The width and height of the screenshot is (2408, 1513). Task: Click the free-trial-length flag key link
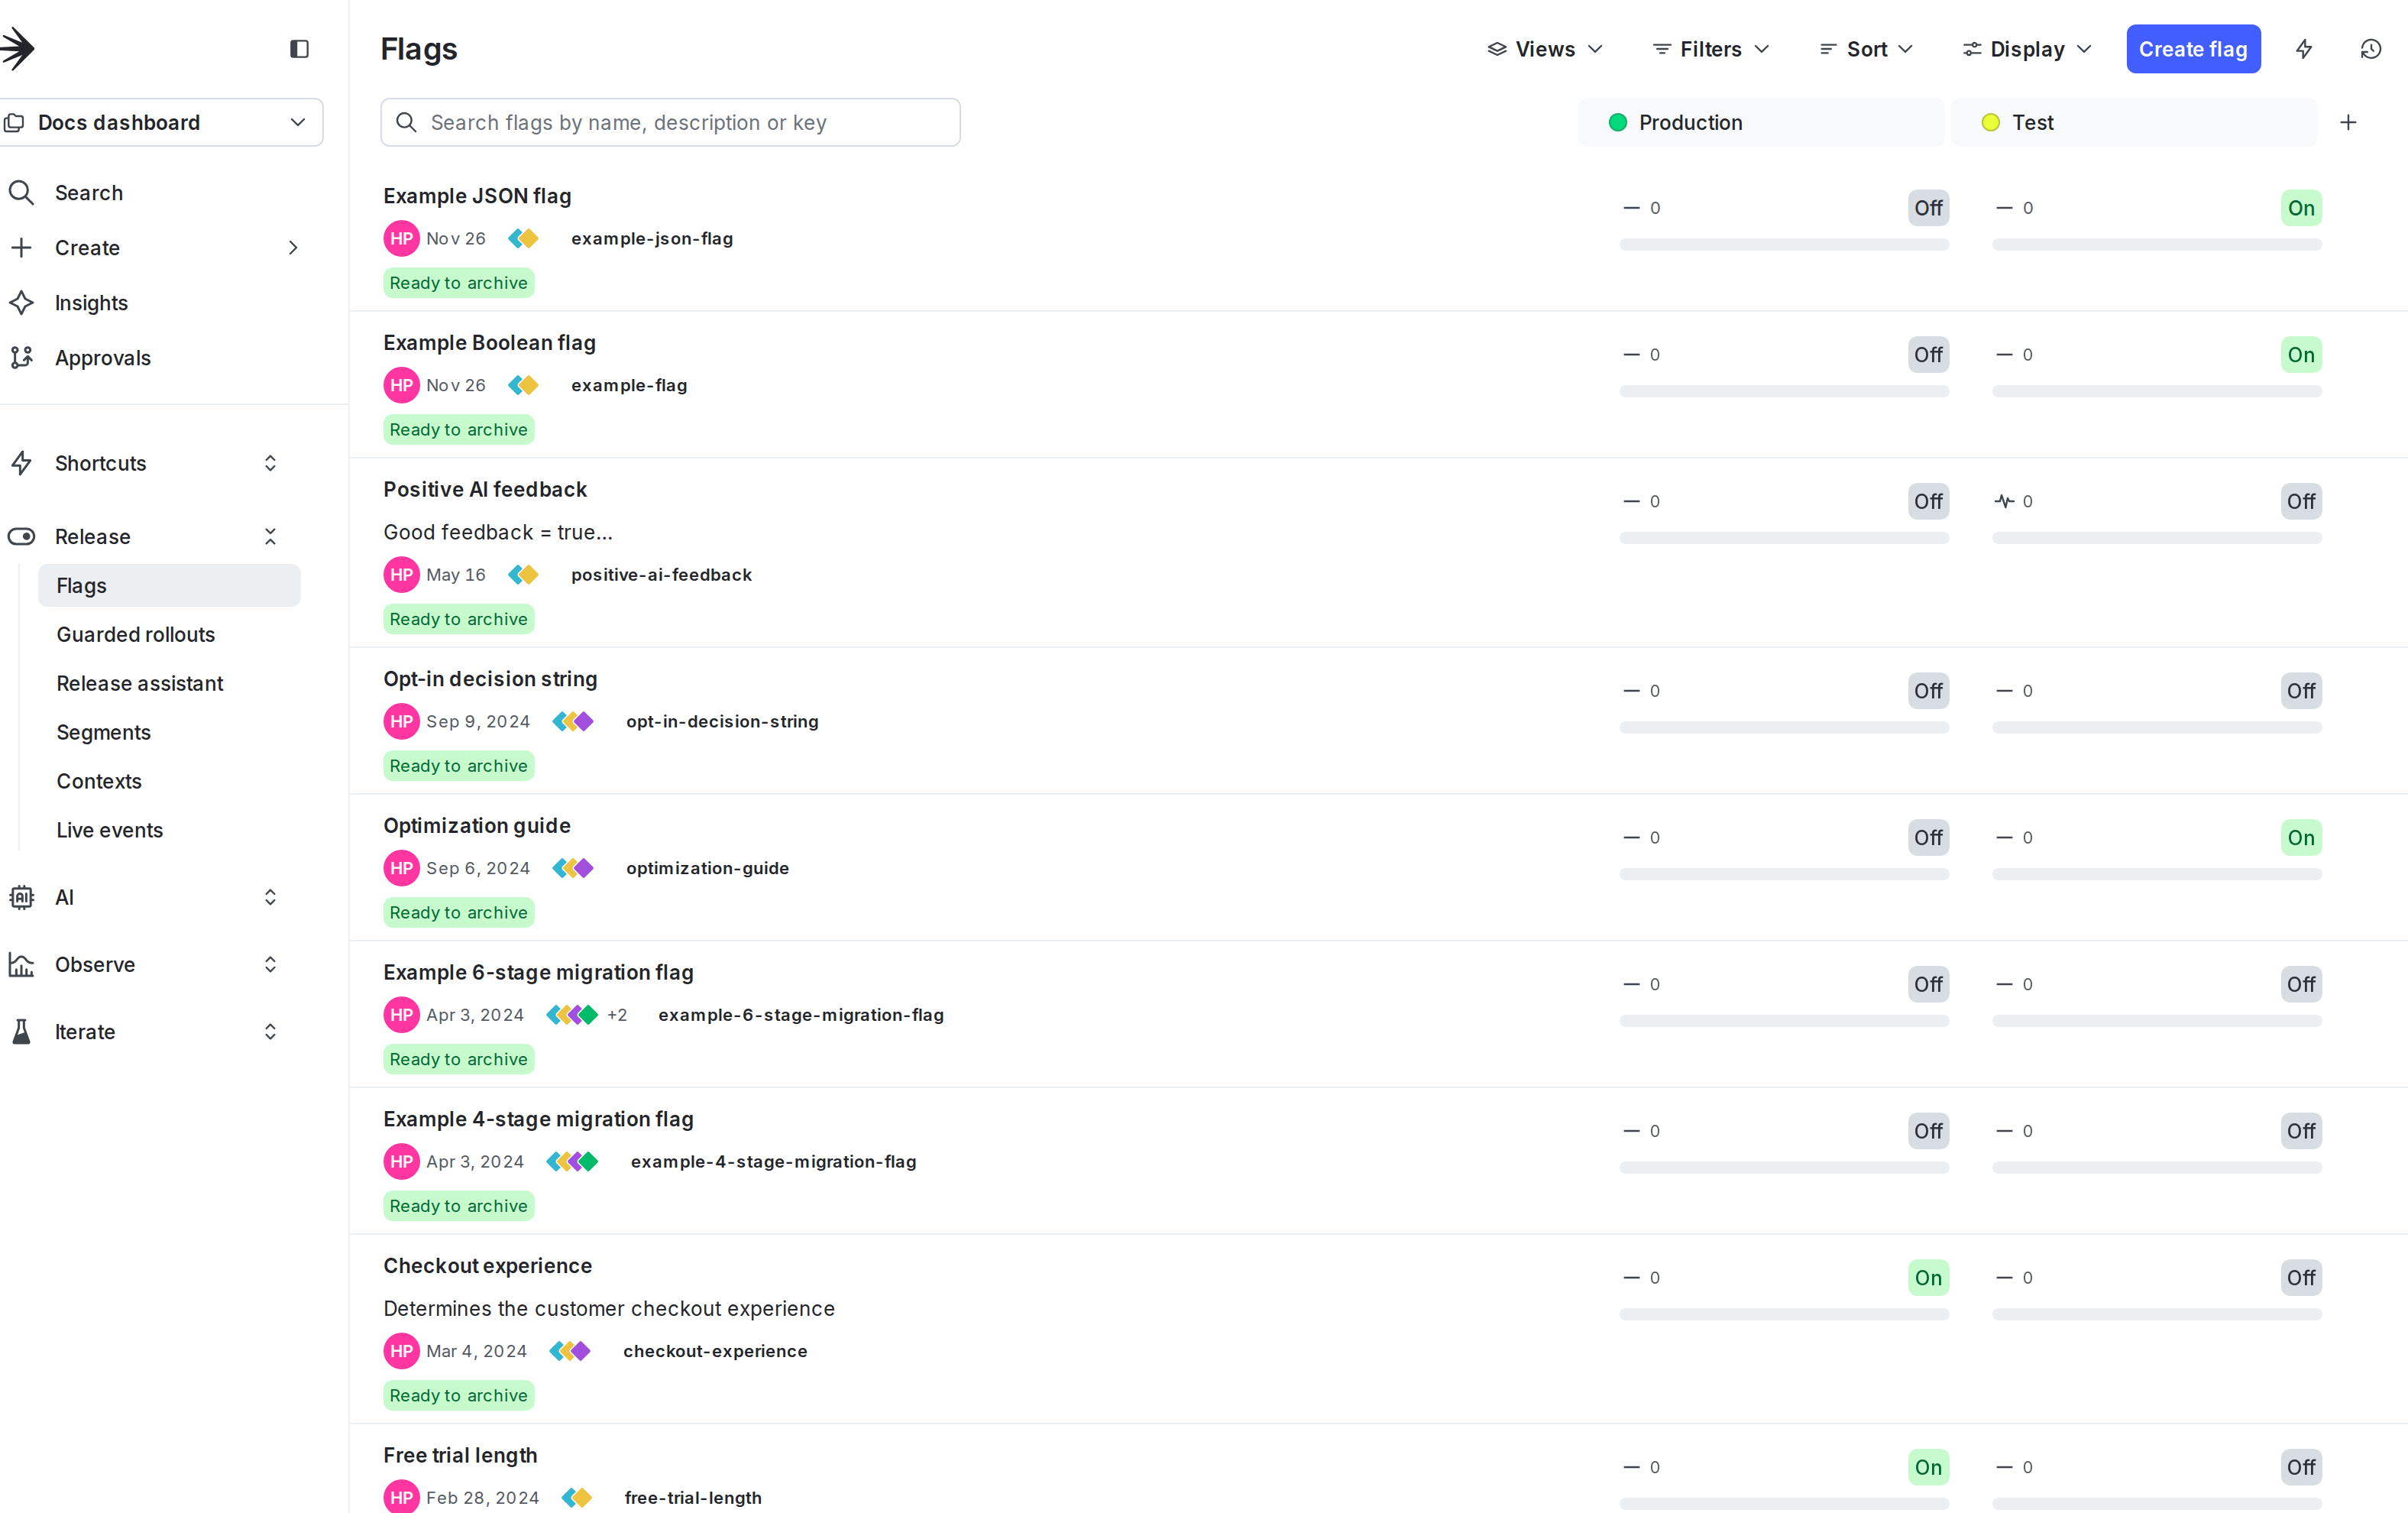tap(692, 1497)
